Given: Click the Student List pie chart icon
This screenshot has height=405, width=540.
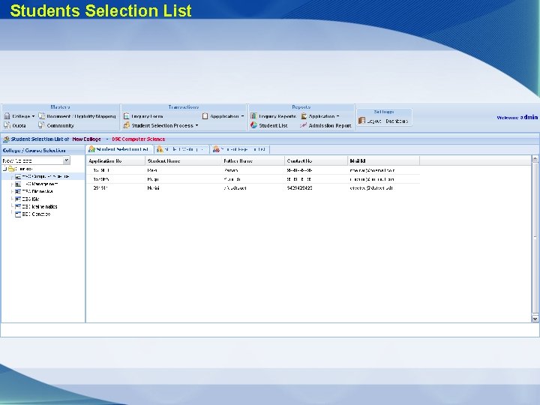Looking at the screenshot, I should click(253, 125).
